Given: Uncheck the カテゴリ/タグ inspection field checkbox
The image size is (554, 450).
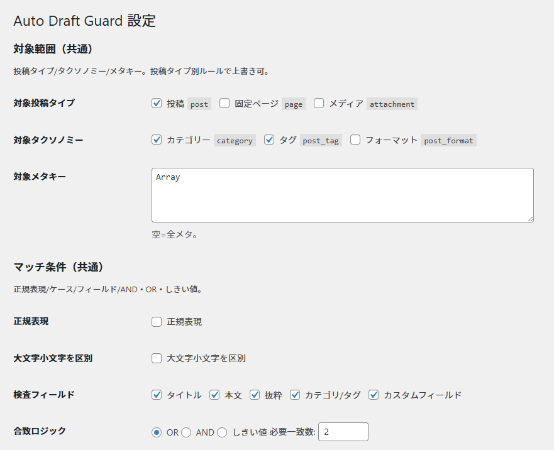Looking at the screenshot, I should (295, 395).
